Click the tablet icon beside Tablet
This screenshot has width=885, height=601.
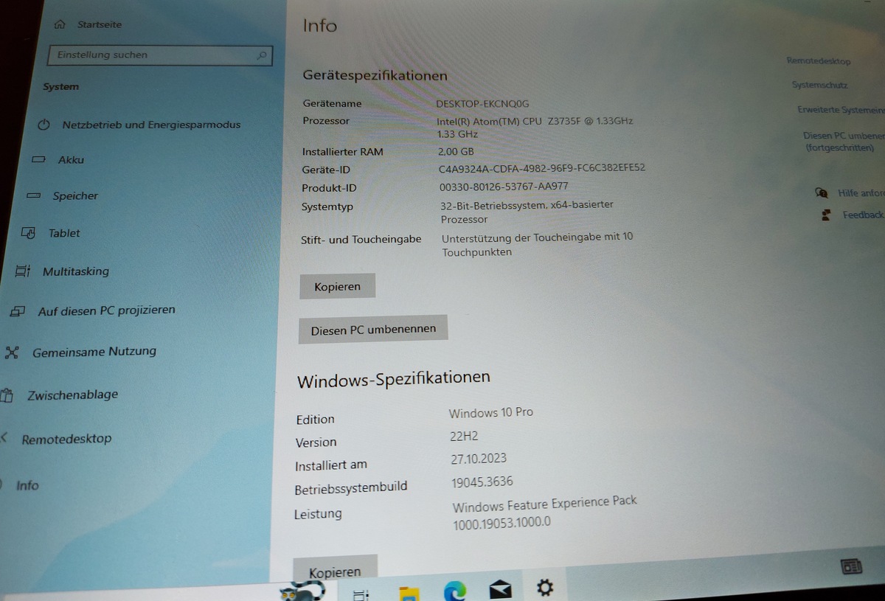coord(28,233)
